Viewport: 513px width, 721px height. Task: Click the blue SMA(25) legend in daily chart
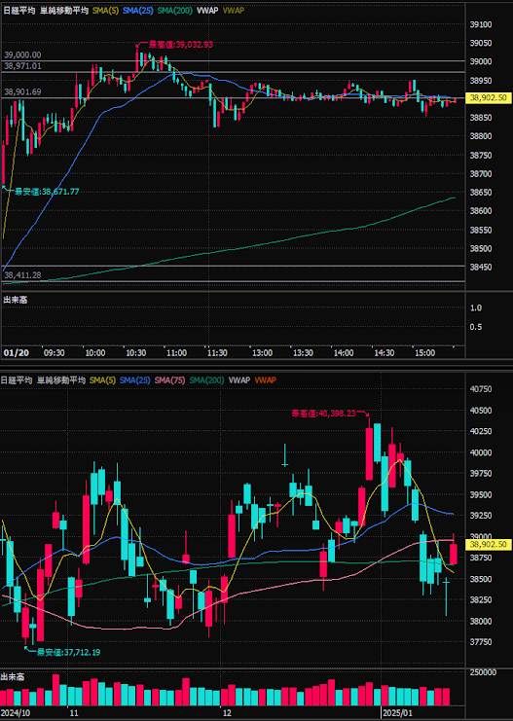(134, 380)
